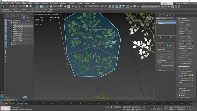The width and height of the screenshot is (197, 111).
Task: Select the Off preview selection radio button
Action: [x=158, y=62]
